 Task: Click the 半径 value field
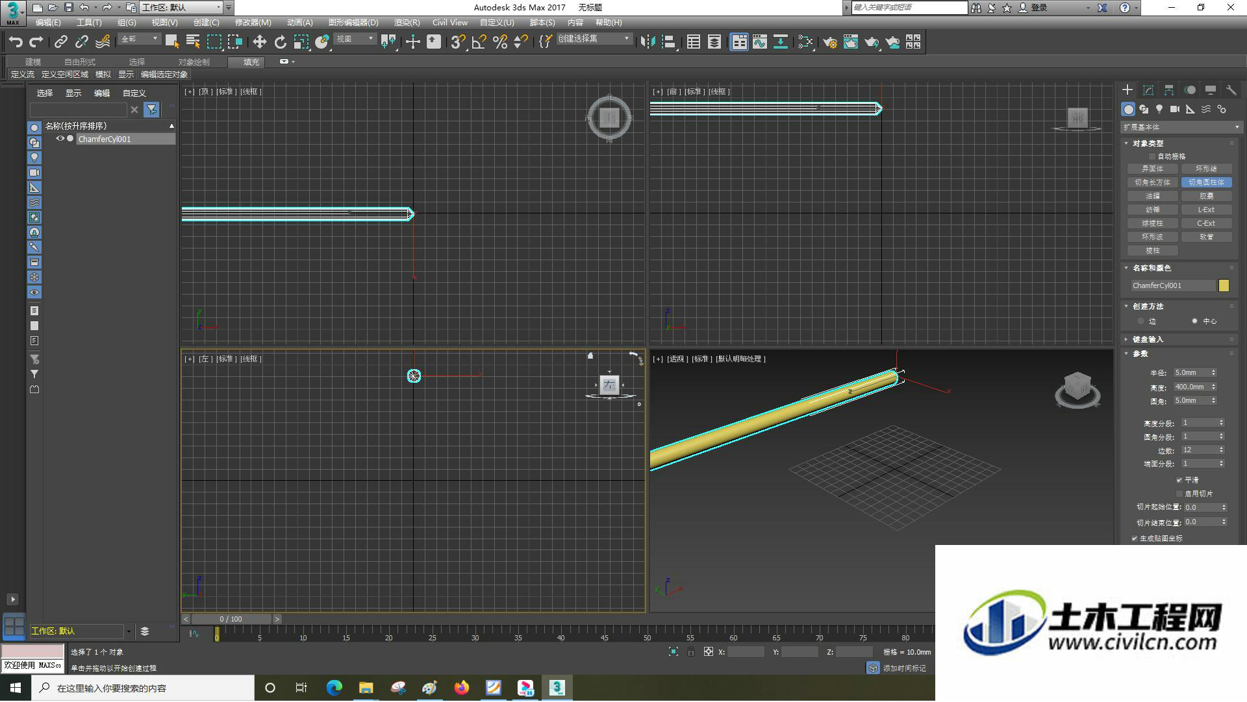[1190, 373]
